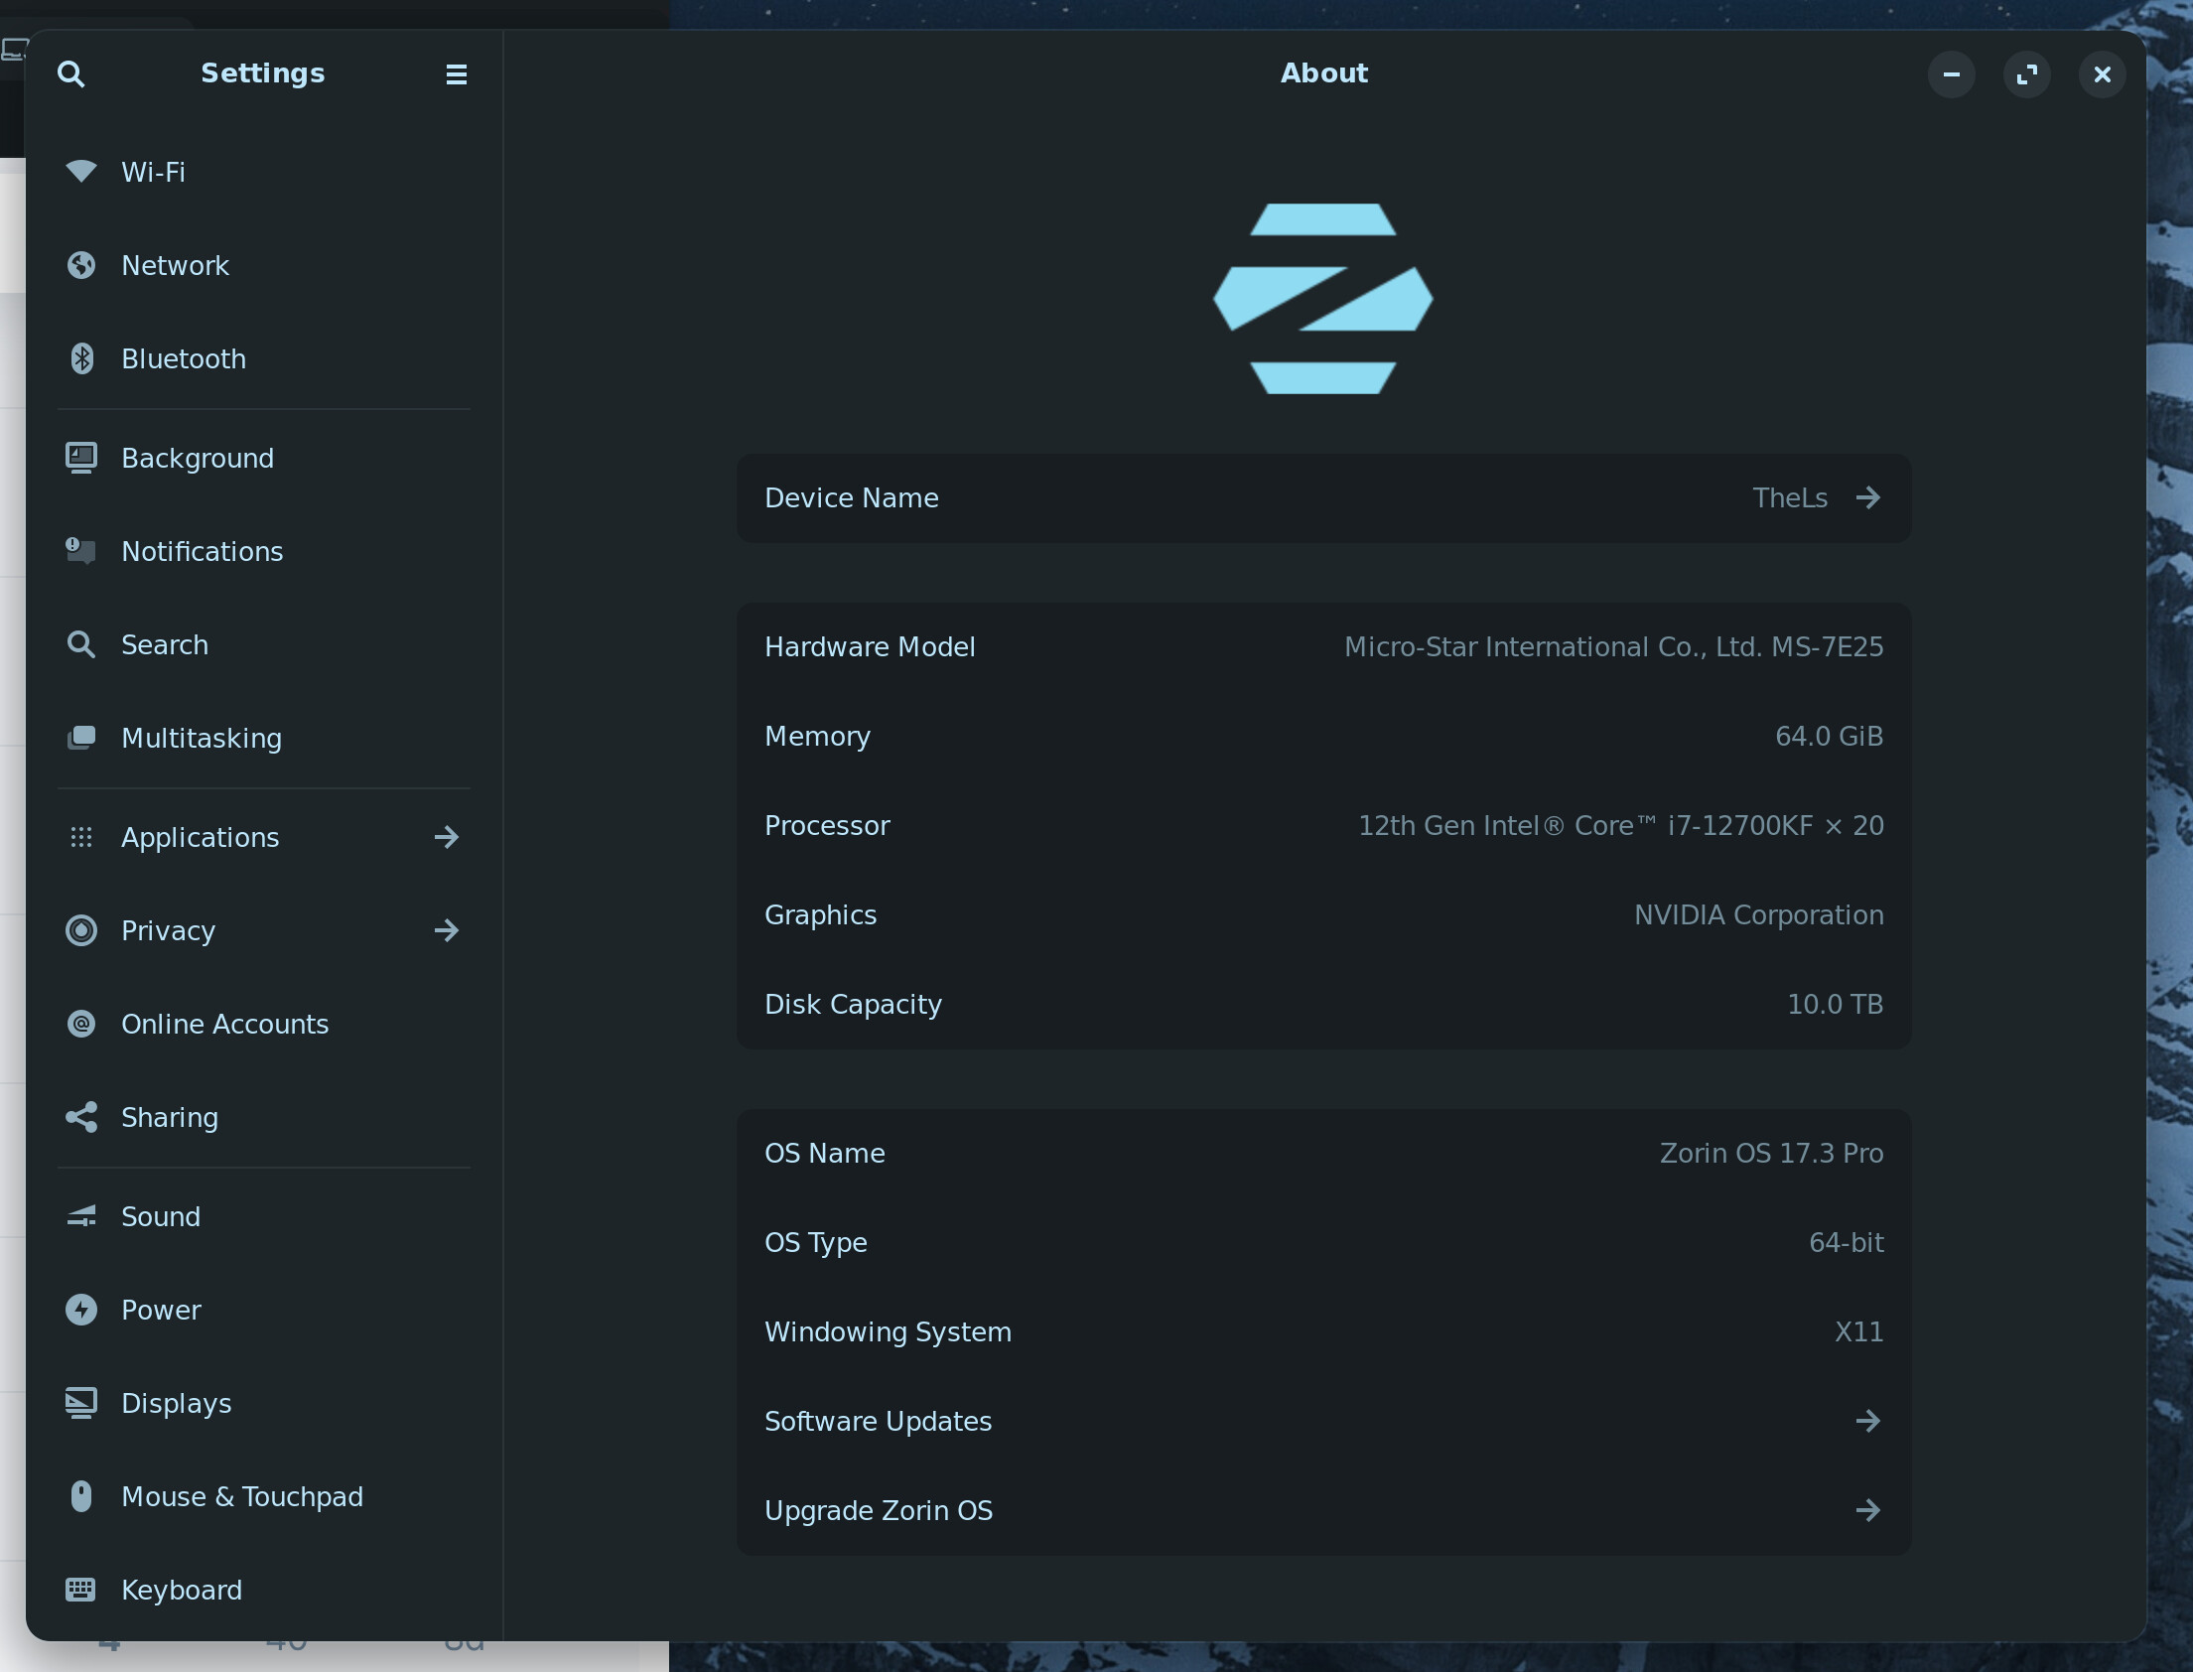Select Background in settings sidebar

click(197, 458)
